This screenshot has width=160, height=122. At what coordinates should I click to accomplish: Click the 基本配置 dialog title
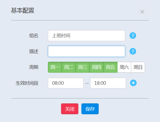22,10
